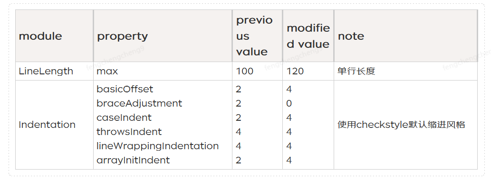The image size is (491, 180).
Task: Click the 使用checkstyle默认缩进风格 note text
Action: [x=402, y=125]
